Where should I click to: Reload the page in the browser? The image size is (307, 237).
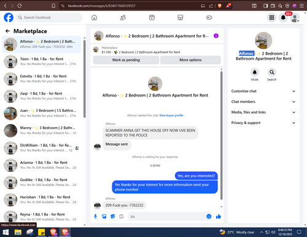20,6
